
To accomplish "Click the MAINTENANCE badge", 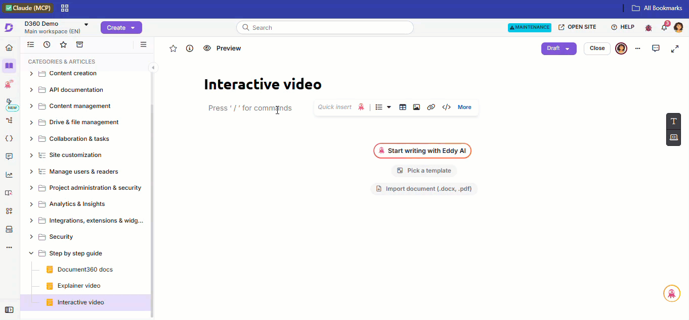I will coord(530,27).
